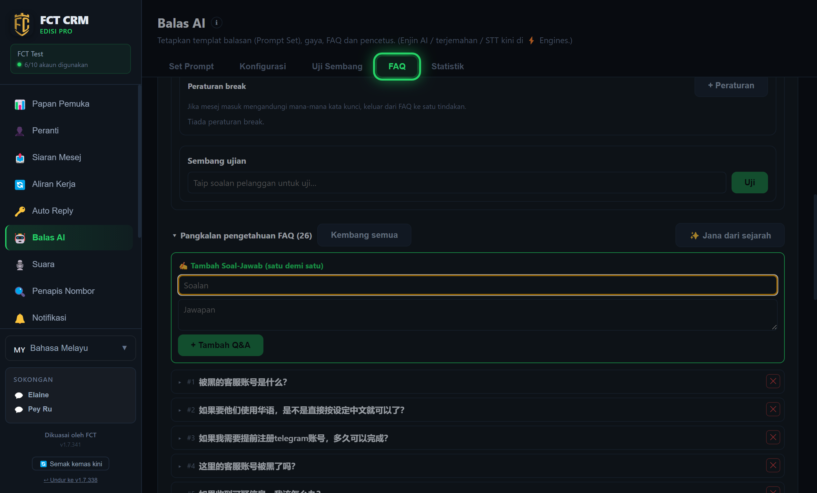817x493 pixels.
Task: Open Aliran Kerja menu item
Action: coord(69,184)
